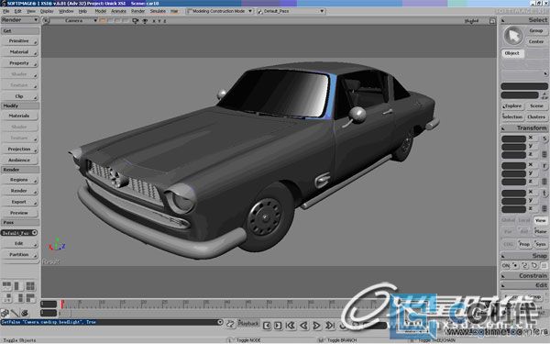Click the Primitive button
Image resolution: width=550 pixels, height=344 pixels.
click(19, 41)
